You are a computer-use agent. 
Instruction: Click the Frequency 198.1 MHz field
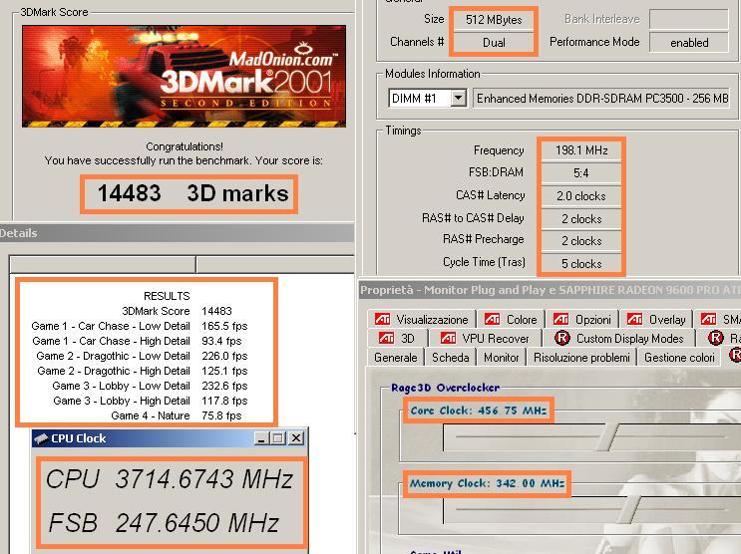[581, 150]
